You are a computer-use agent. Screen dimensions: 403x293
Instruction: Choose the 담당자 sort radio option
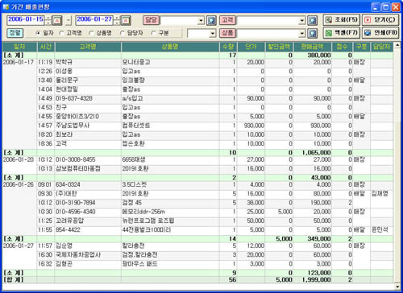pos(123,33)
